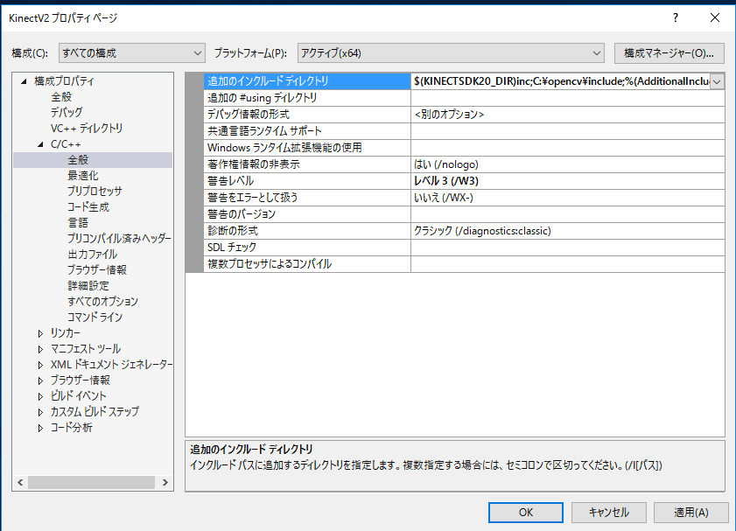Image resolution: width=736 pixels, height=531 pixels.
Task: Open the プラットフォーム dropdown
Action: pos(451,52)
